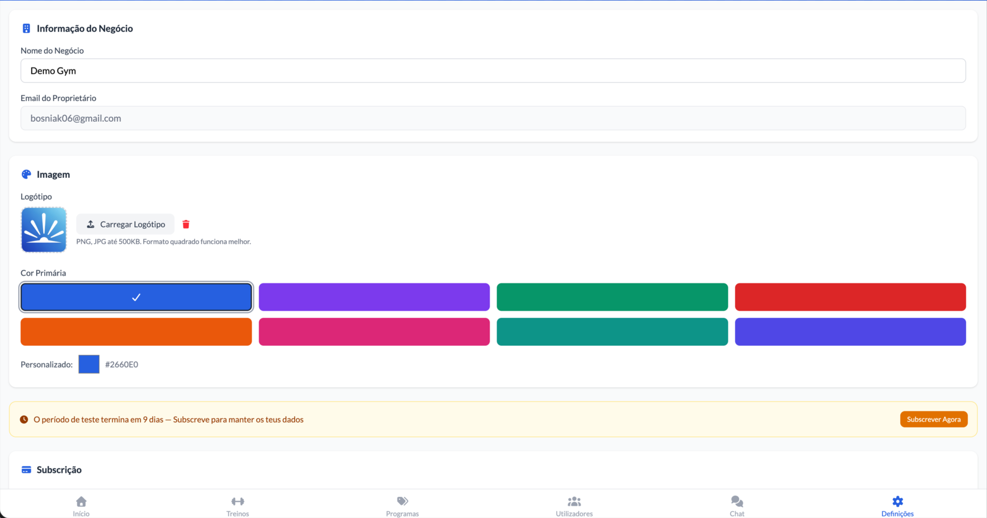Go to Treinos dumbbell icon
987x518 pixels.
pyautogui.click(x=237, y=502)
